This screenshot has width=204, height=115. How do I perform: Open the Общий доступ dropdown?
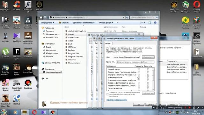[x=106, y=23]
